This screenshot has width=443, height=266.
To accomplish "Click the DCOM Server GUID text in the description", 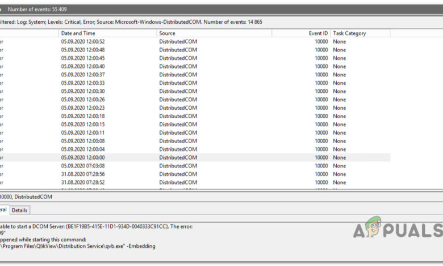I will point(117,226).
